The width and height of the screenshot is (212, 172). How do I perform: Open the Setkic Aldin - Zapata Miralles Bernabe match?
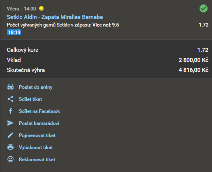point(55,17)
